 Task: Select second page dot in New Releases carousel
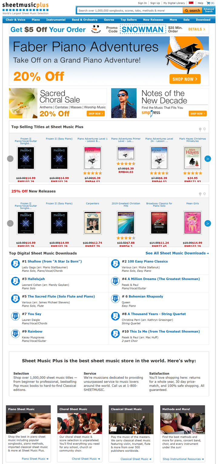click(x=204, y=194)
